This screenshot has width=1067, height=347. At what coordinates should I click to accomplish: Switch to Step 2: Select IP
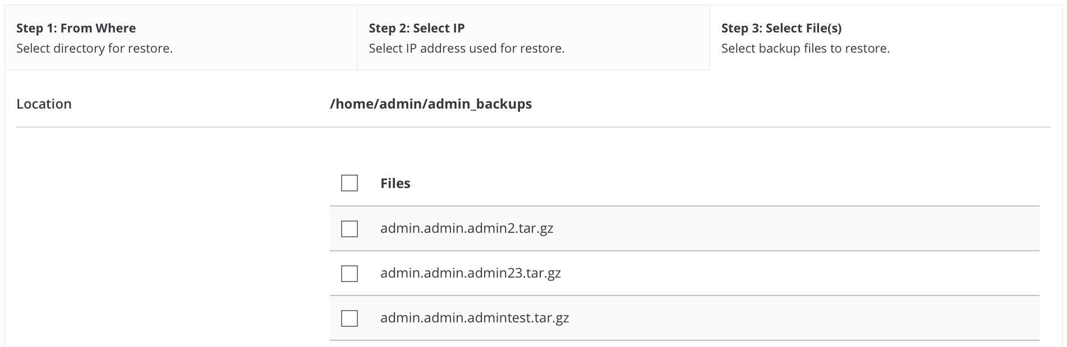(x=417, y=28)
